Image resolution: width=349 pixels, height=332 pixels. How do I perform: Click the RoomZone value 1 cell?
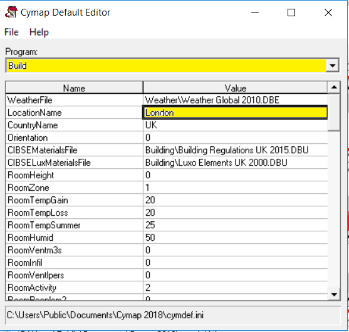(x=235, y=188)
